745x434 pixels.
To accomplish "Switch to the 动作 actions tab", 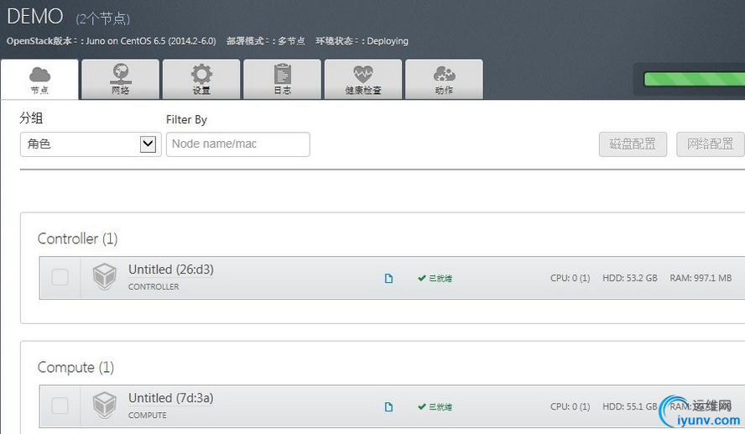I will coord(445,80).
